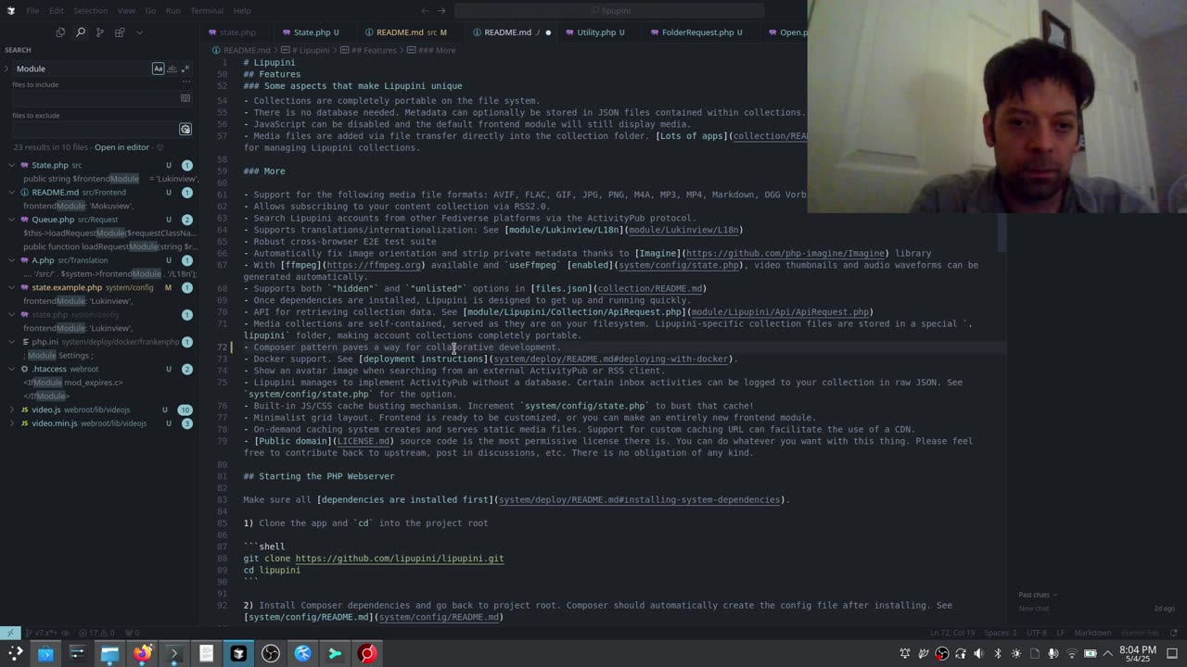1187x667 pixels.
Task: Expand Past chats dropdown
Action: pos(1038,595)
